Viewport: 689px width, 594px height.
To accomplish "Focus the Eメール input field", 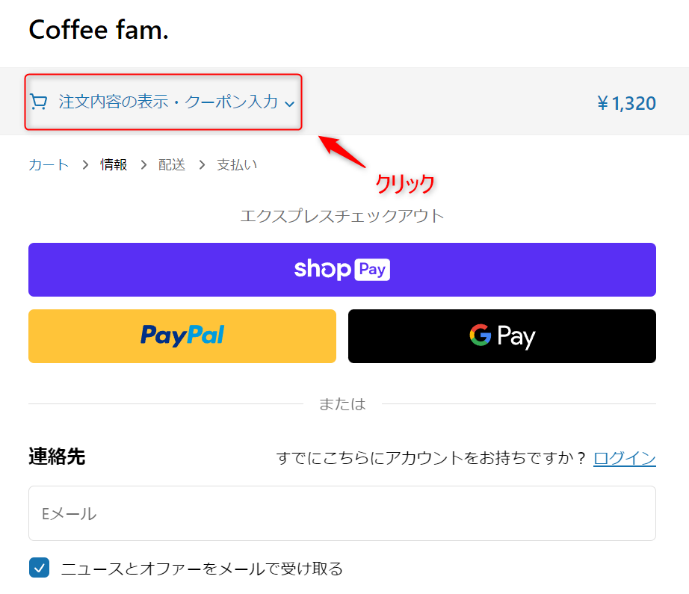I will pyautogui.click(x=342, y=513).
